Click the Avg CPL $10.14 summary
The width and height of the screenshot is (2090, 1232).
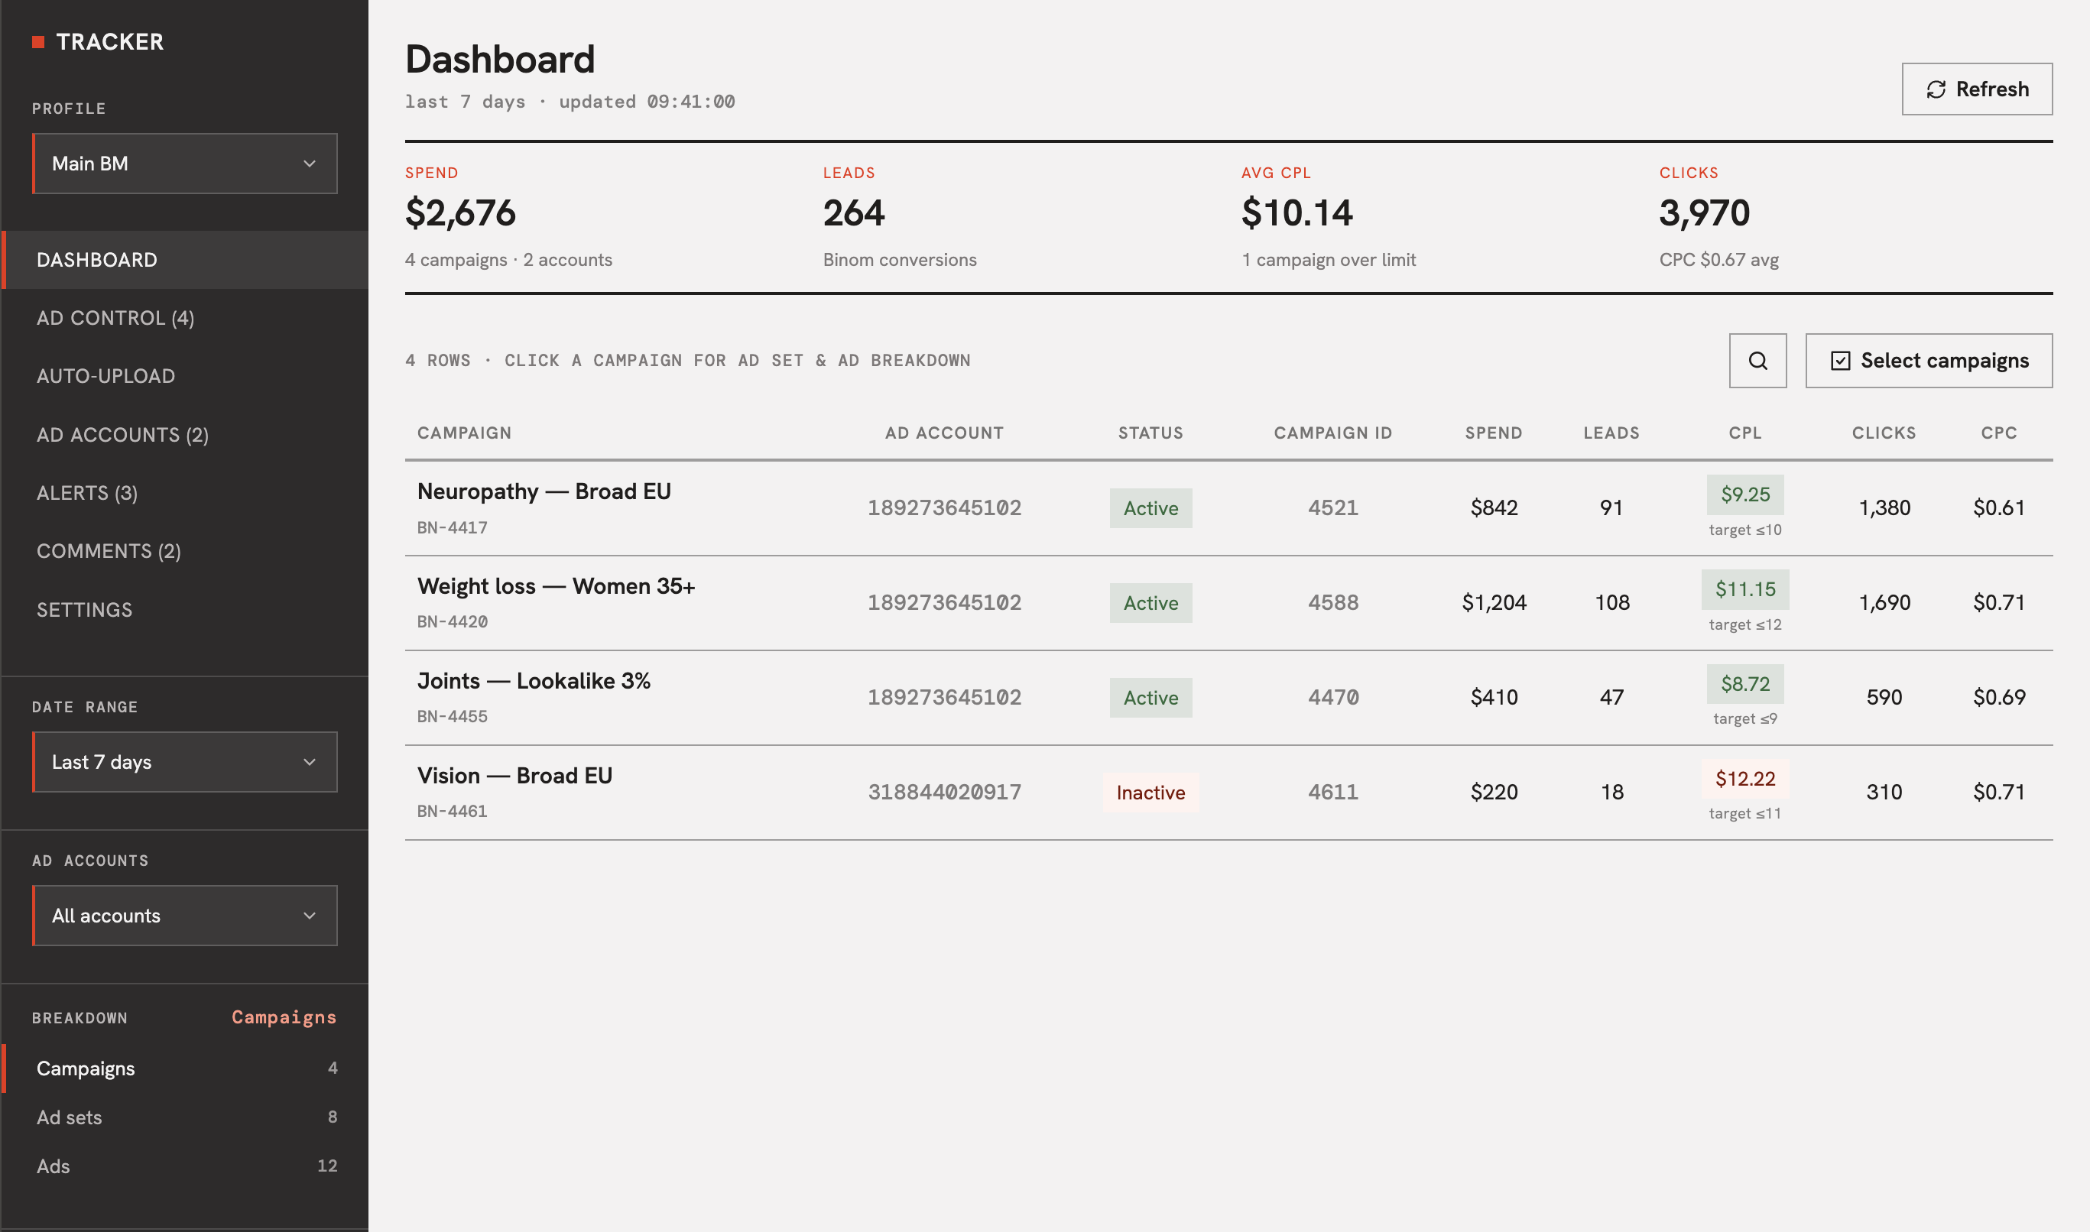tap(1297, 213)
